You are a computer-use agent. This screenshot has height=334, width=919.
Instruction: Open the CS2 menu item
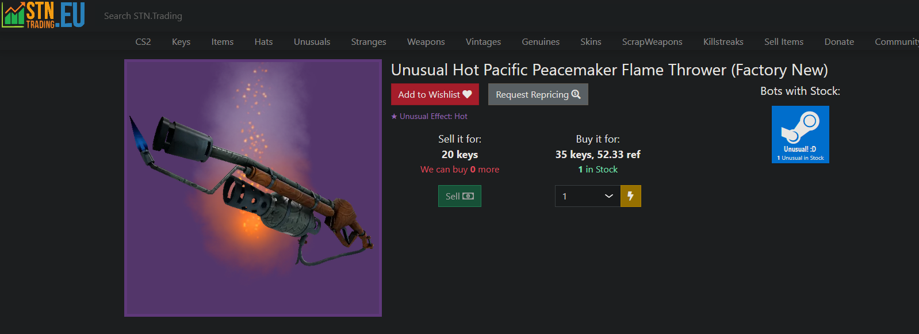coord(143,42)
